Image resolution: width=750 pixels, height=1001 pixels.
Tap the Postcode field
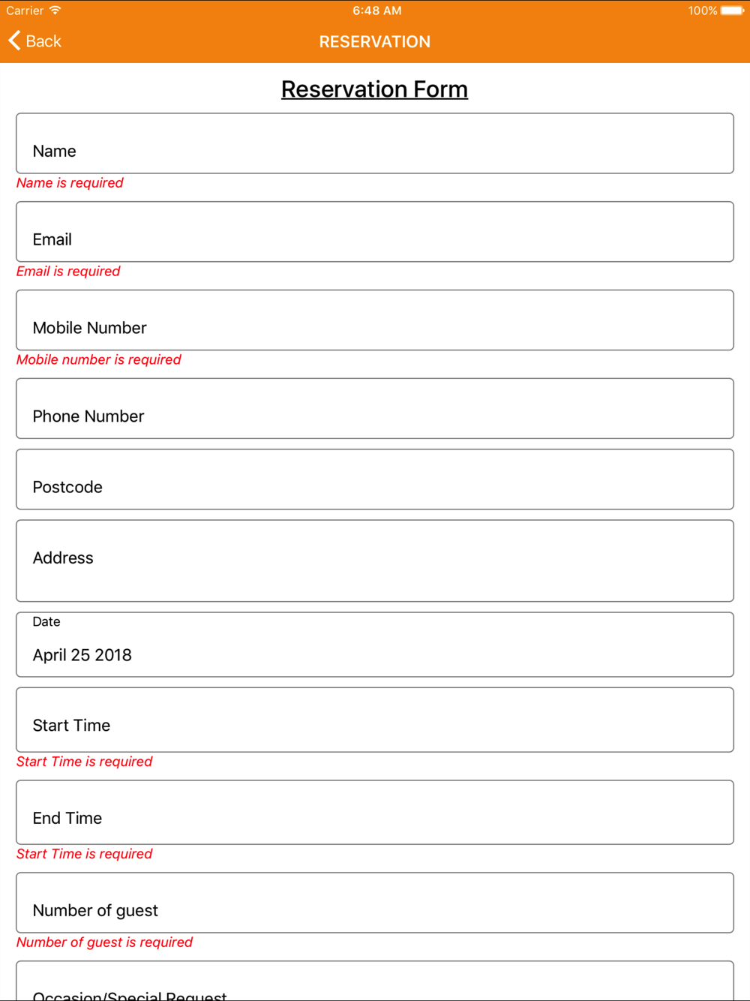pyautogui.click(x=375, y=479)
